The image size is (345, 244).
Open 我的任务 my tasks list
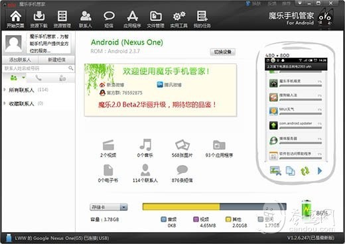pyautogui.click(x=202, y=19)
